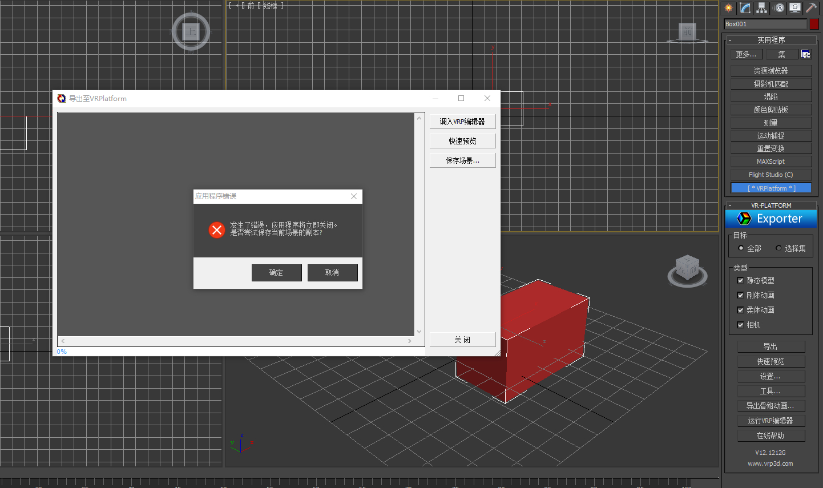Click 快速预览 in the VR-Platform panel
Screen dimensions: 823x488
pyautogui.click(x=771, y=361)
